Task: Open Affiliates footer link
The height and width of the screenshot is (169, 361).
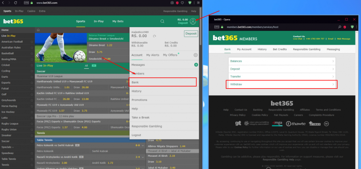Action: pos(305,110)
